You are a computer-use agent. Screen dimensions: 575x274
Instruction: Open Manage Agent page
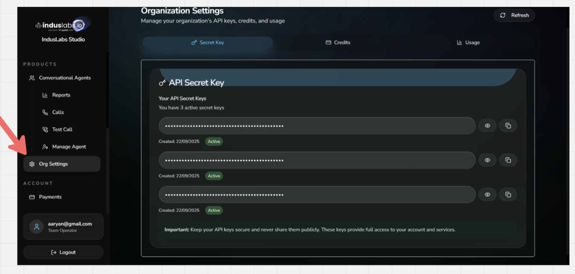68,147
